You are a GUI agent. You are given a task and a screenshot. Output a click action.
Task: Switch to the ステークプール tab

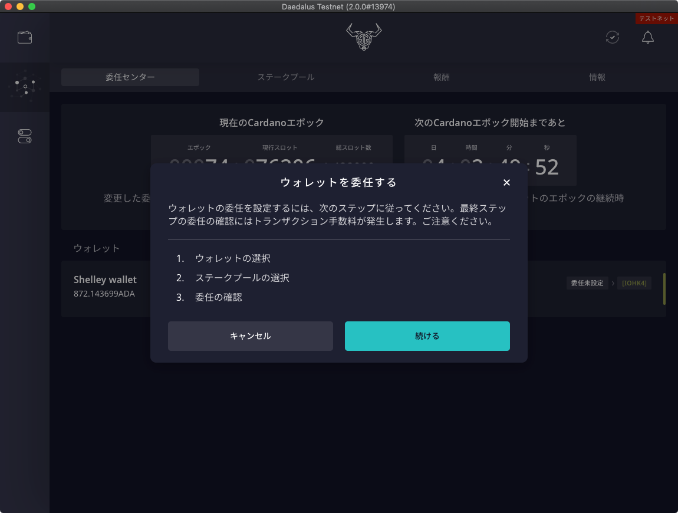pyautogui.click(x=286, y=77)
